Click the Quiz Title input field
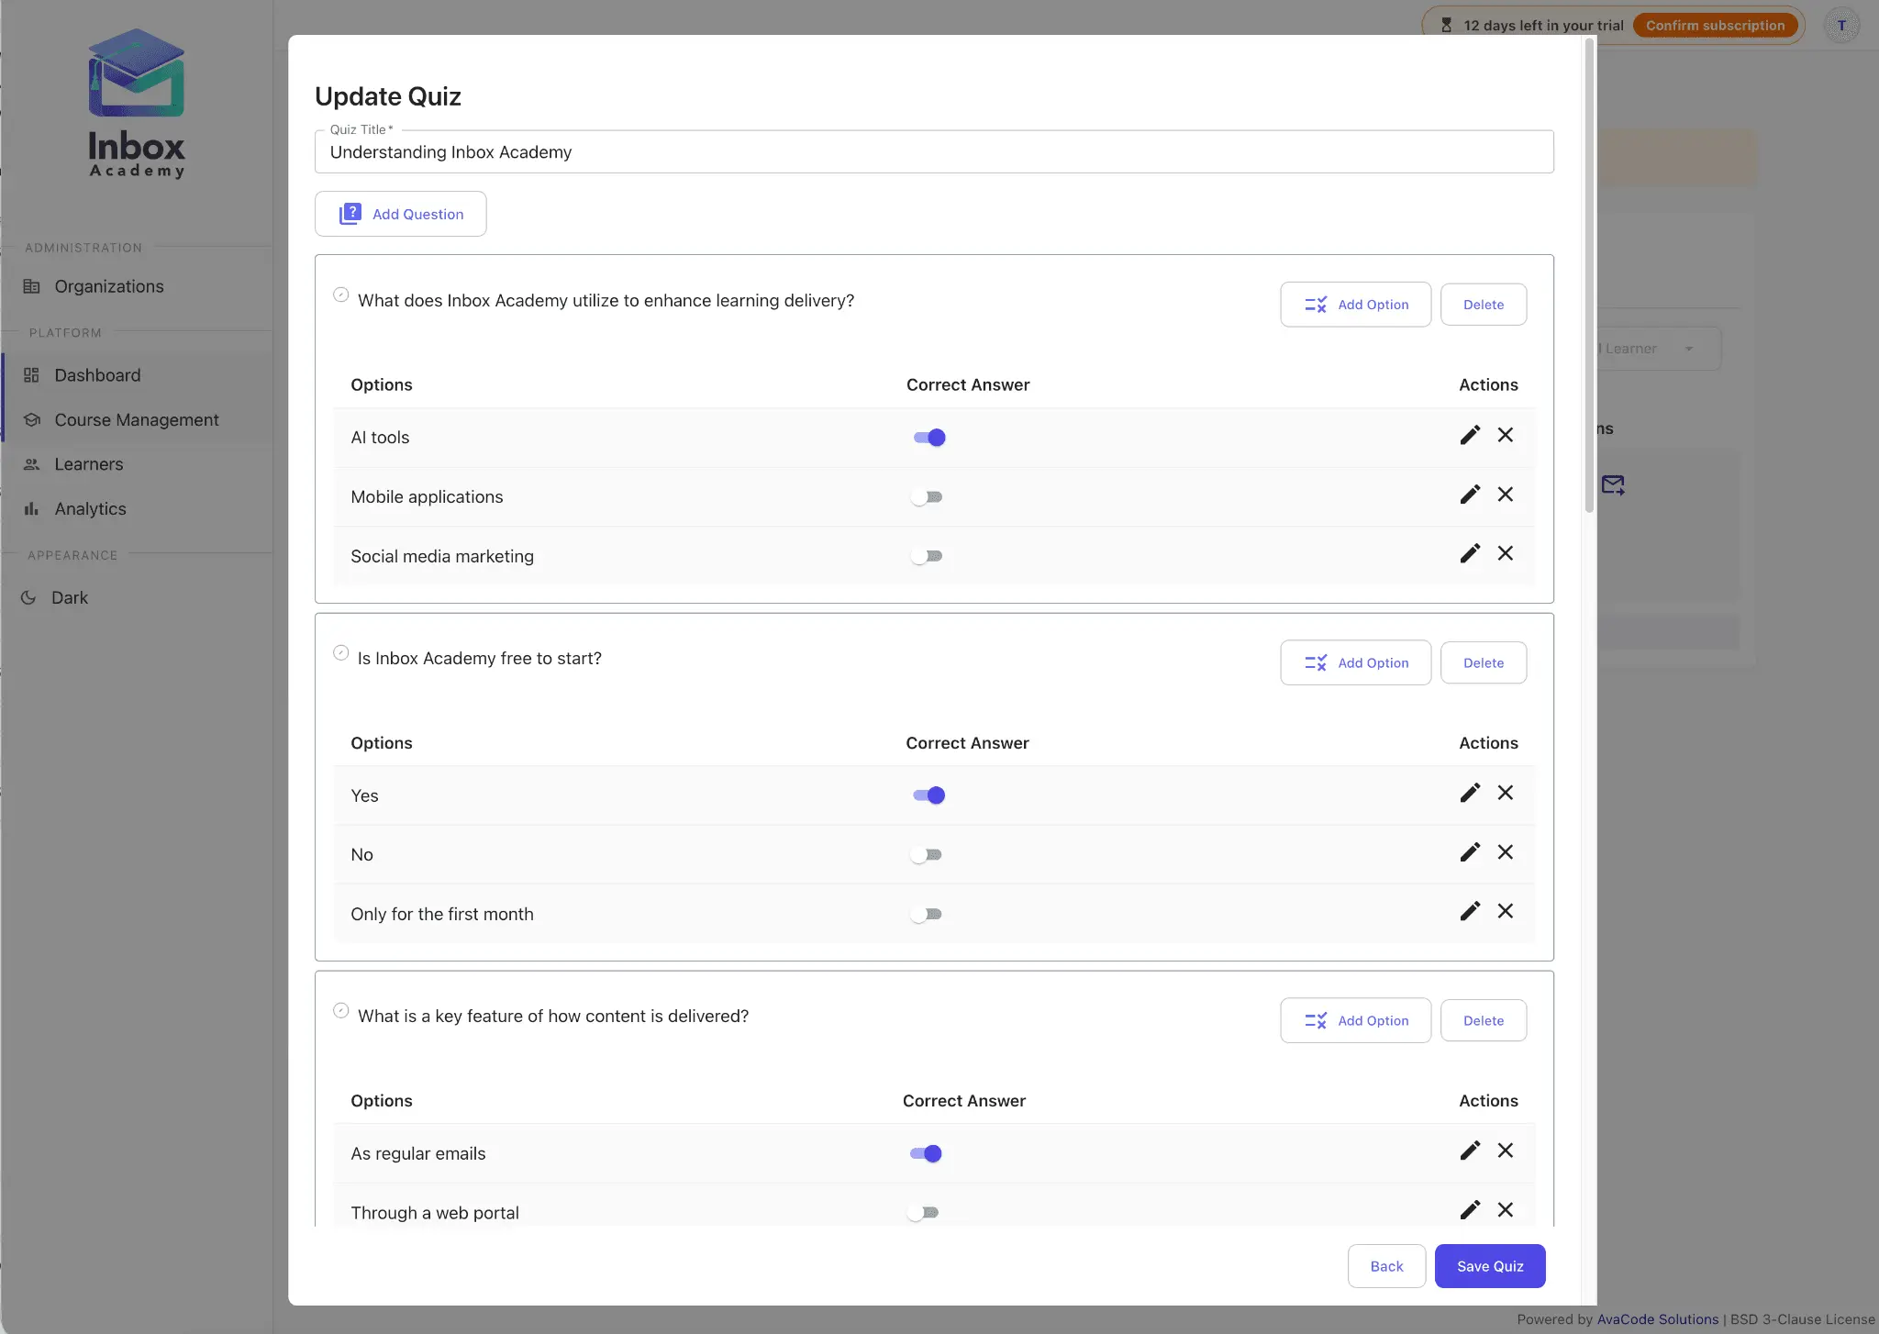This screenshot has width=1879, height=1334. (934, 152)
